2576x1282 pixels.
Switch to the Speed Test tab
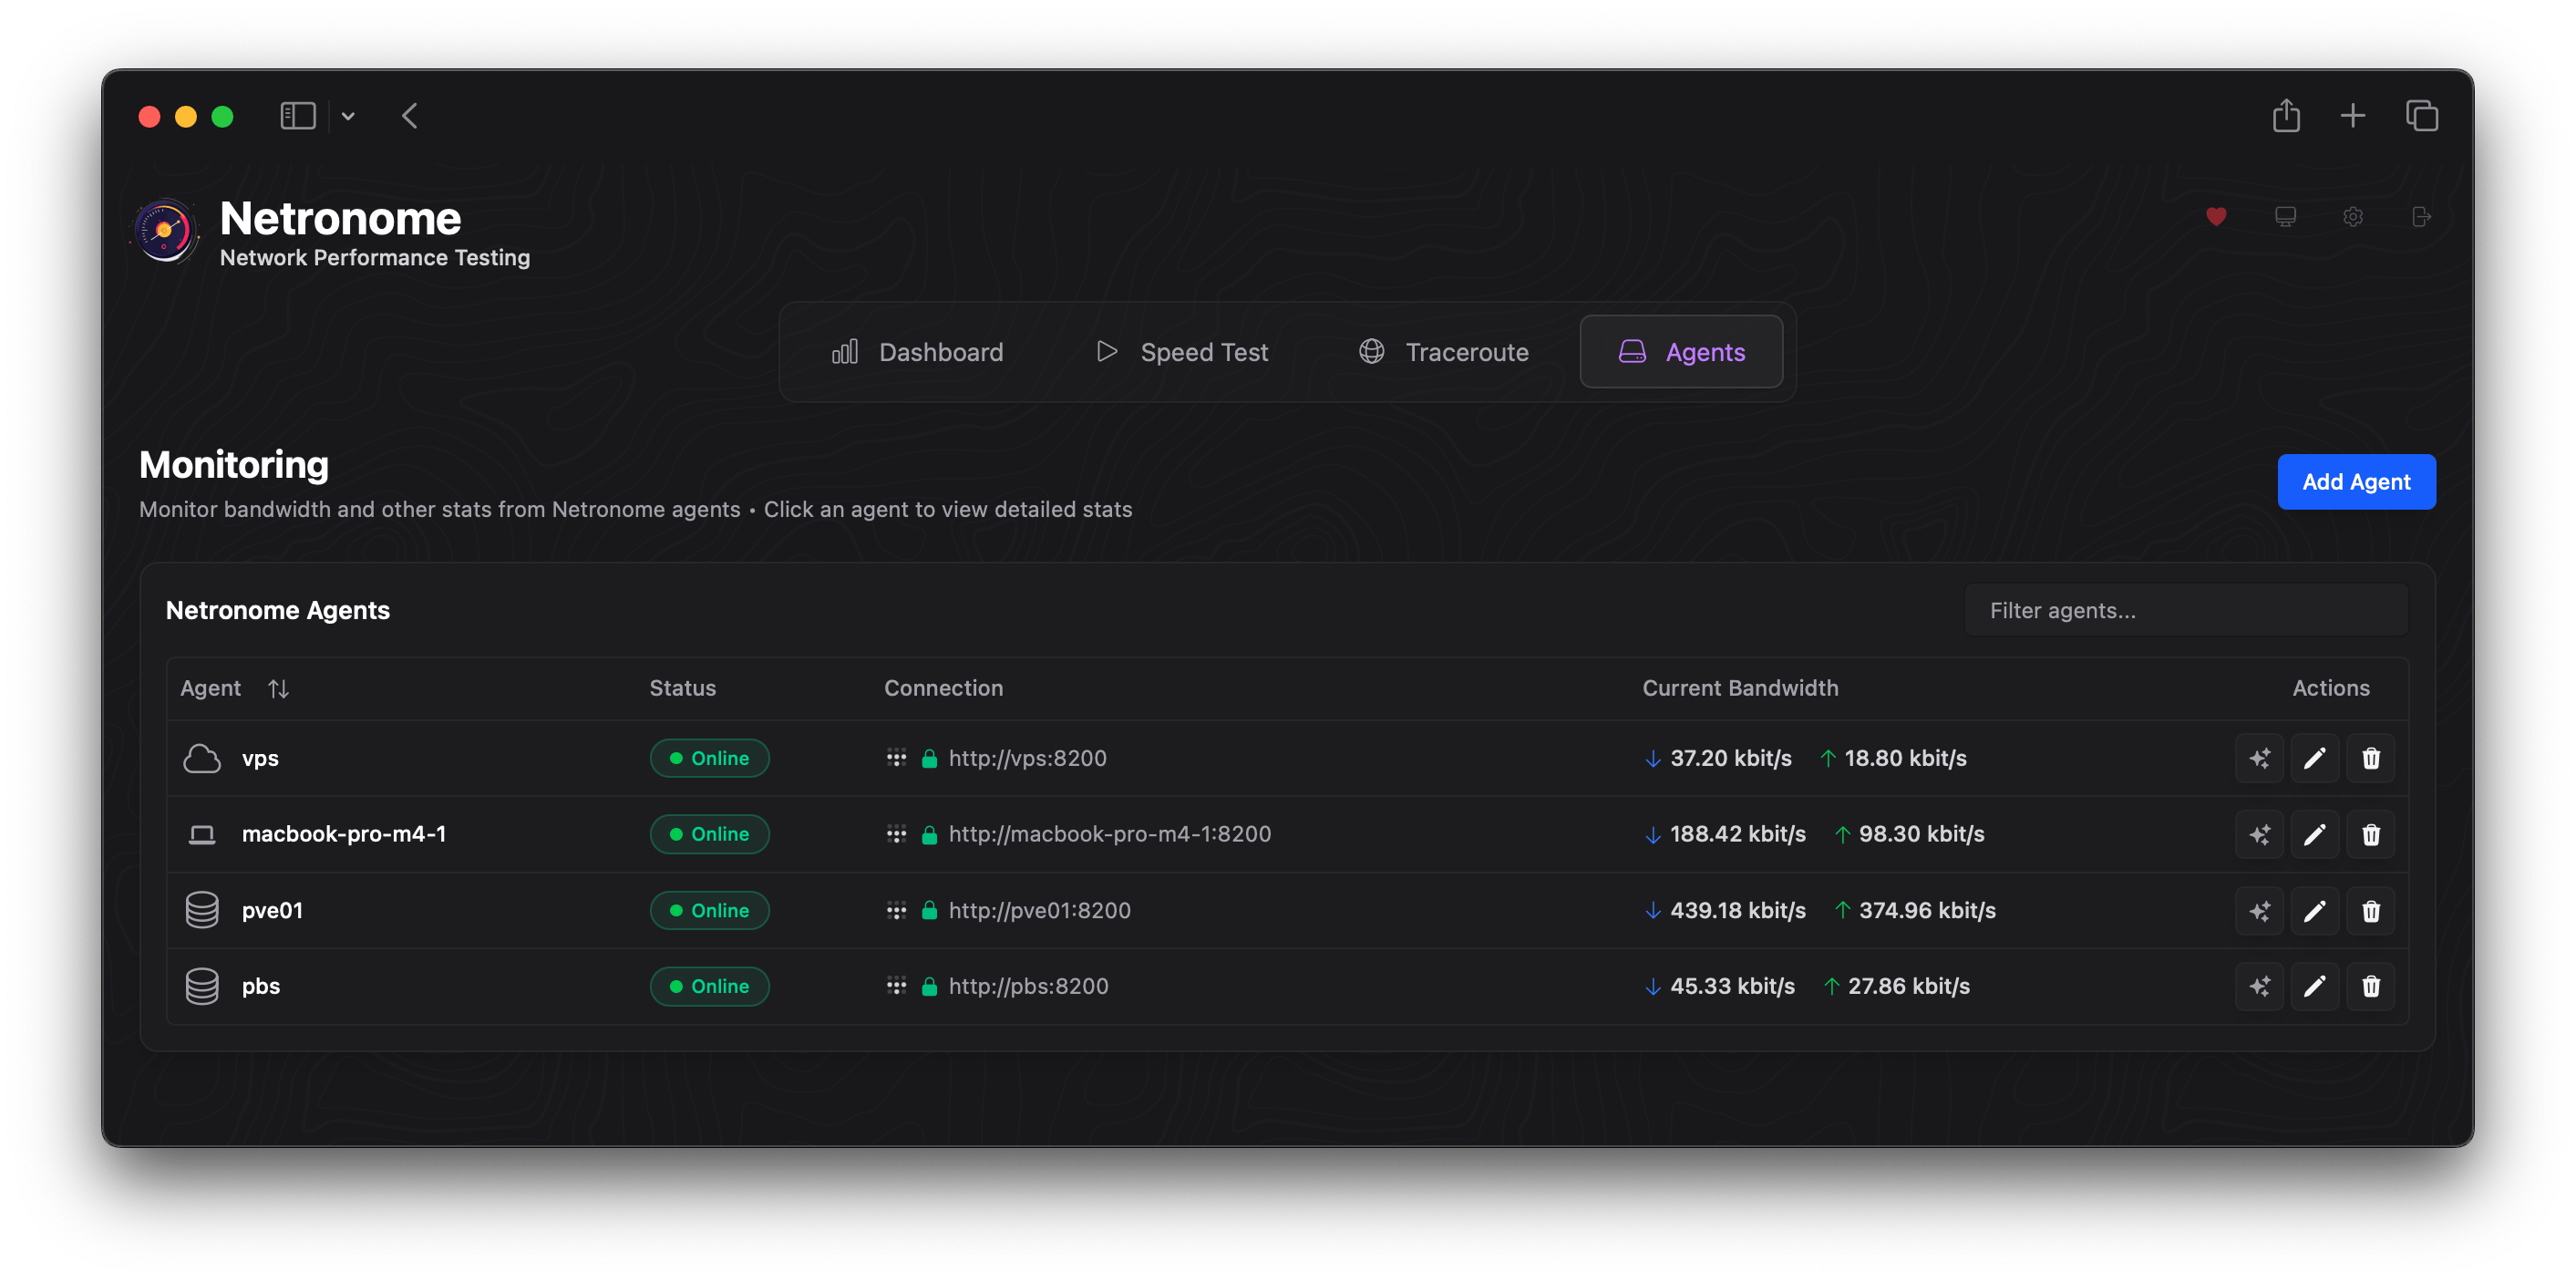coord(1182,352)
